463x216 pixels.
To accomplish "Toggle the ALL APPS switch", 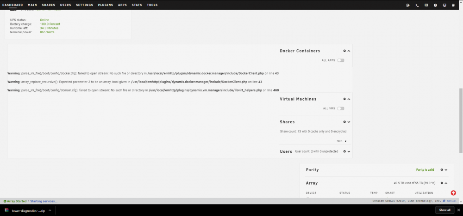I will point(341,60).
